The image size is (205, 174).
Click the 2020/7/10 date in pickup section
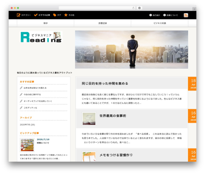[x=43, y=139]
